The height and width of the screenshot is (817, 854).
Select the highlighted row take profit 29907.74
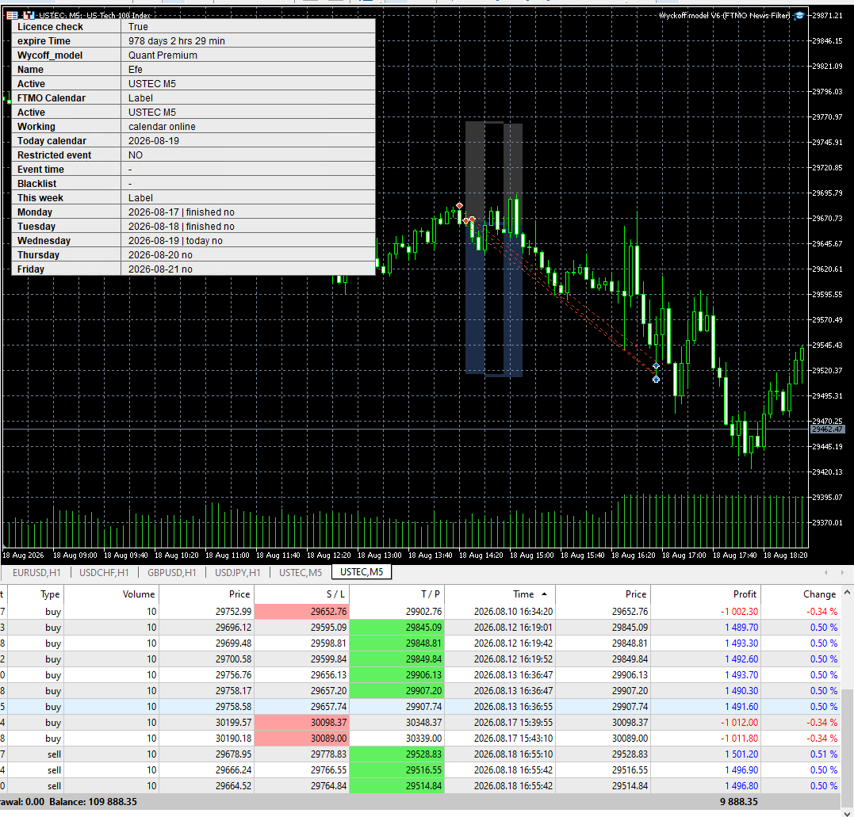[423, 707]
